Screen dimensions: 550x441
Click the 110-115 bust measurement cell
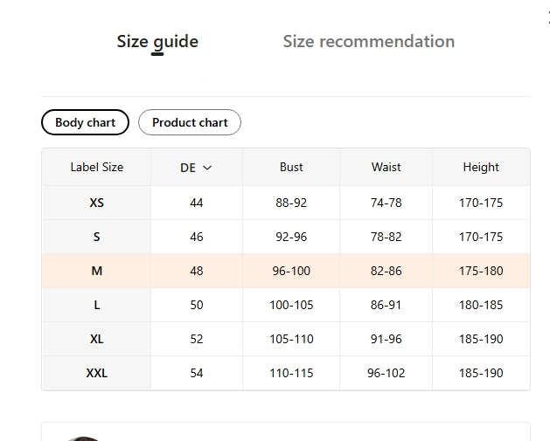tap(291, 373)
